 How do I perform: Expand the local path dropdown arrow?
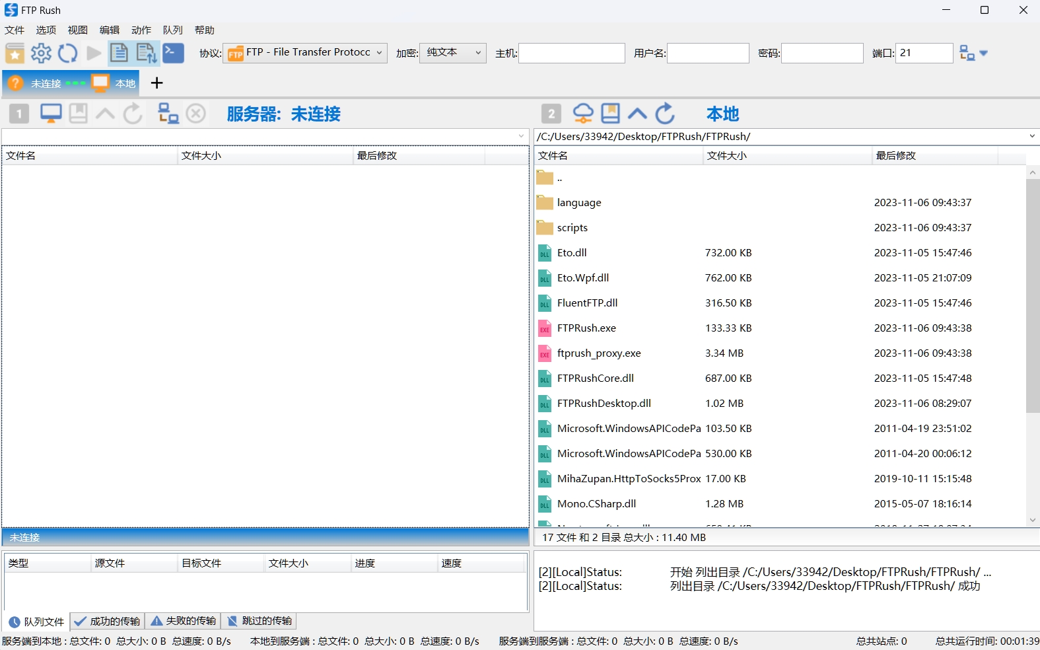pos(1032,137)
